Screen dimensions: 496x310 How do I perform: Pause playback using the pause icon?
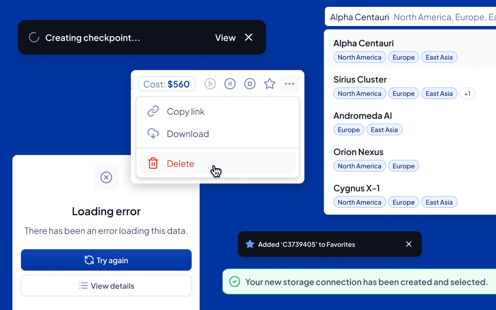pyautogui.click(x=230, y=84)
